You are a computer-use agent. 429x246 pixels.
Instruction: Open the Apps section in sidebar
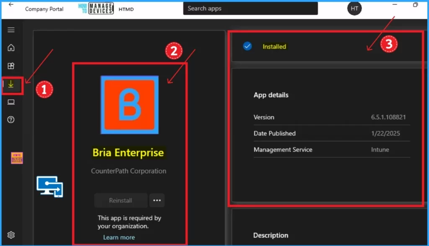11,66
